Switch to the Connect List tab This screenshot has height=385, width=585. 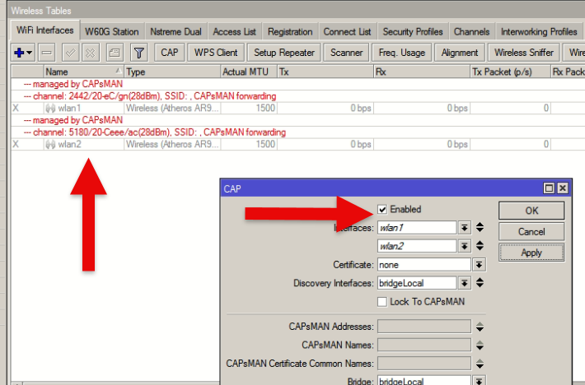point(347,31)
